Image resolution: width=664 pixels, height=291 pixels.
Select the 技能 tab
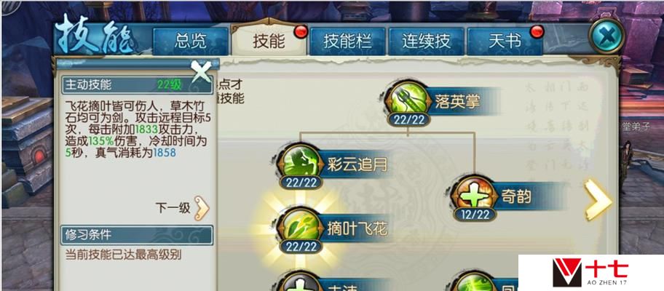click(269, 41)
